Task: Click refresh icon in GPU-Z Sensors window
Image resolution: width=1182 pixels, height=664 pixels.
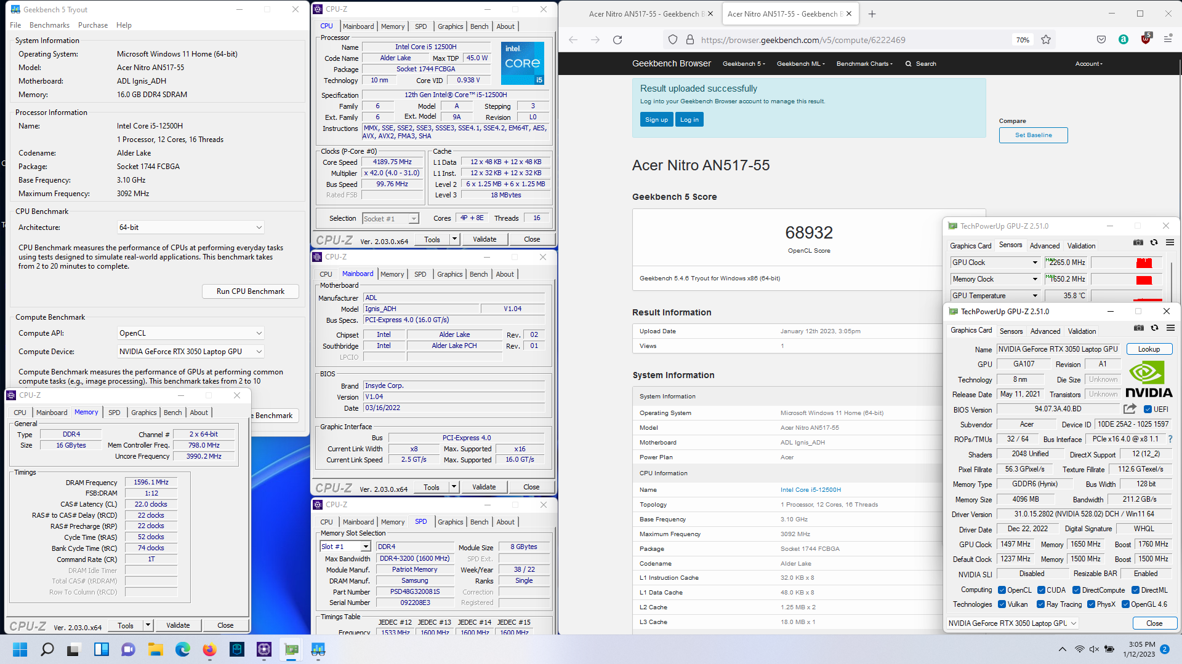Action: point(1154,243)
